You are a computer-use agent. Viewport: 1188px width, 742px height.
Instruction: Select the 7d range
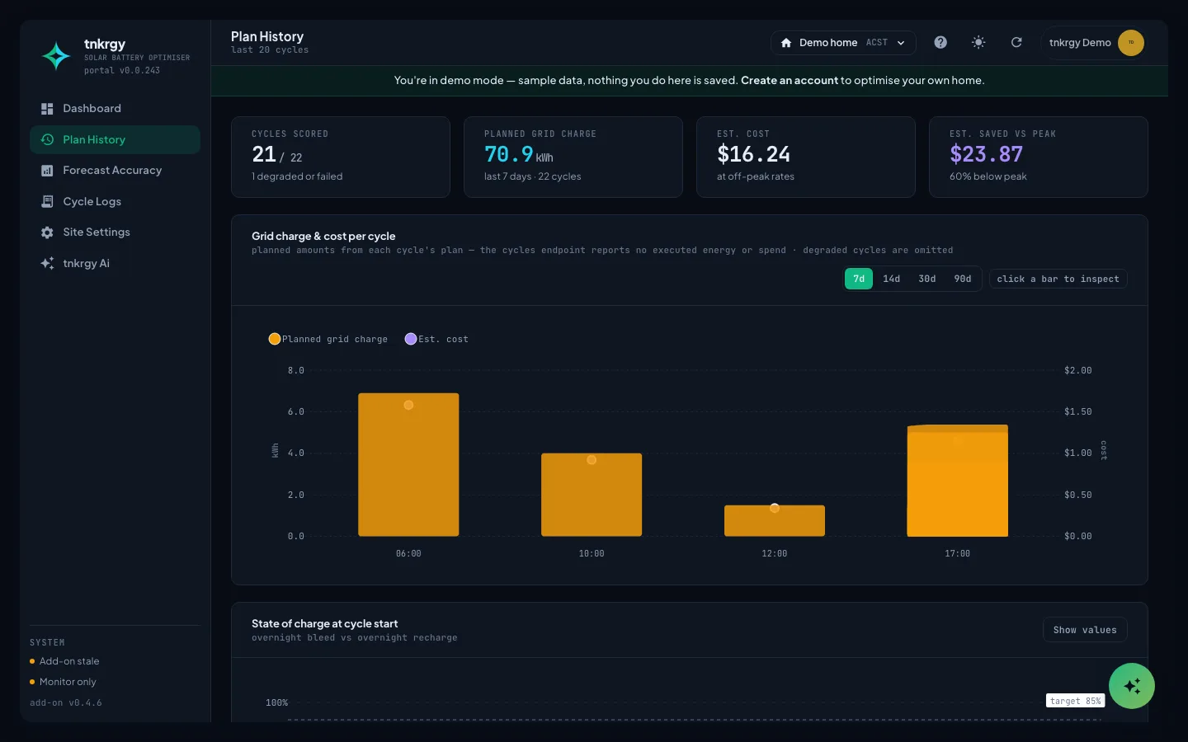pos(859,279)
